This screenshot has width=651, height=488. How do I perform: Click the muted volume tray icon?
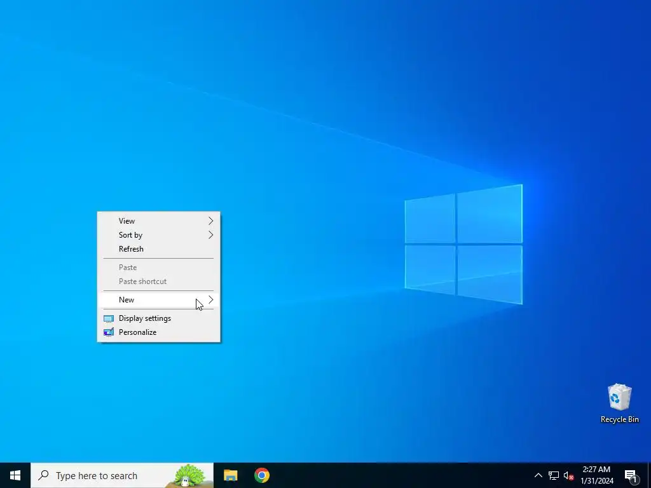(x=568, y=475)
